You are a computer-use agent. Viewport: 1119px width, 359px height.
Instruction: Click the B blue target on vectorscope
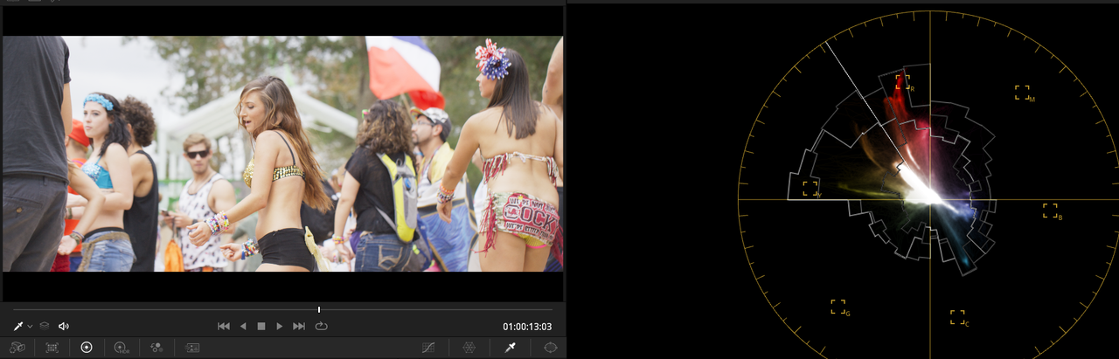click(x=1051, y=211)
